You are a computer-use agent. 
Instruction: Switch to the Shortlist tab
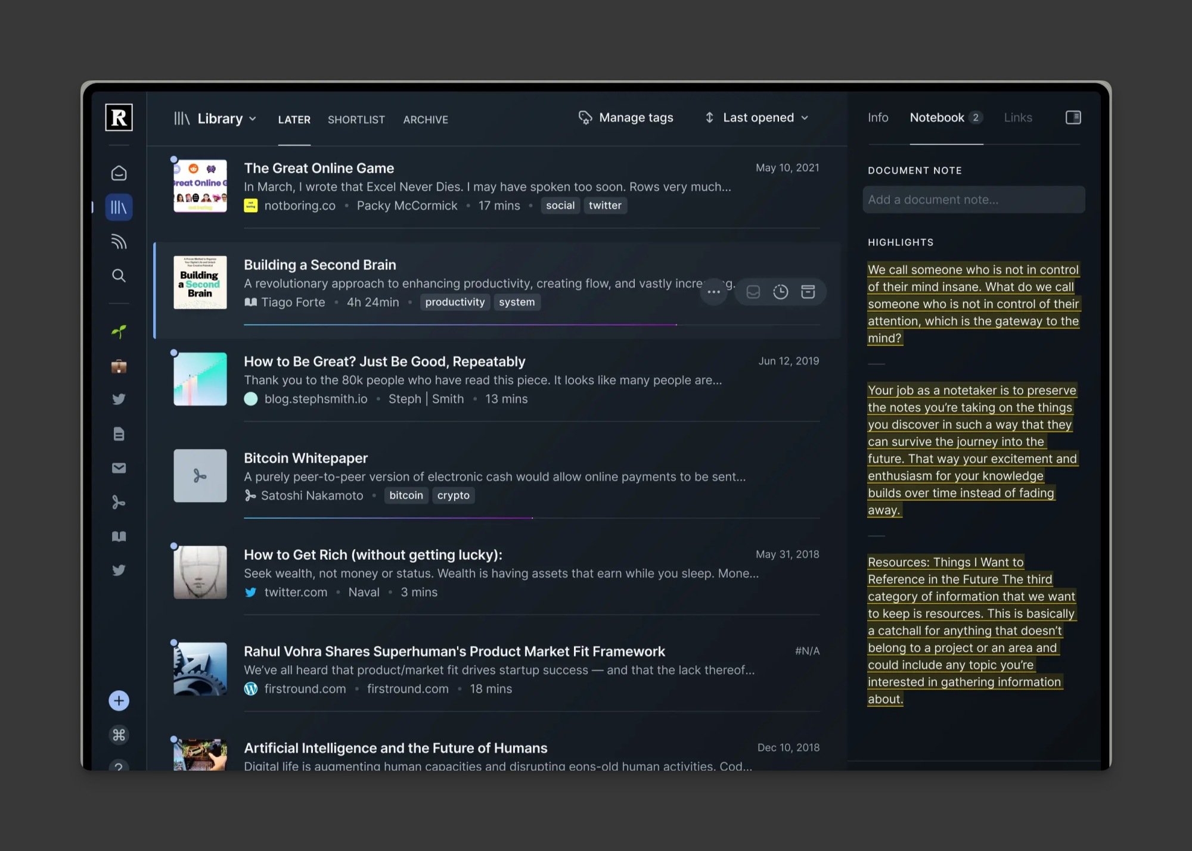click(356, 120)
